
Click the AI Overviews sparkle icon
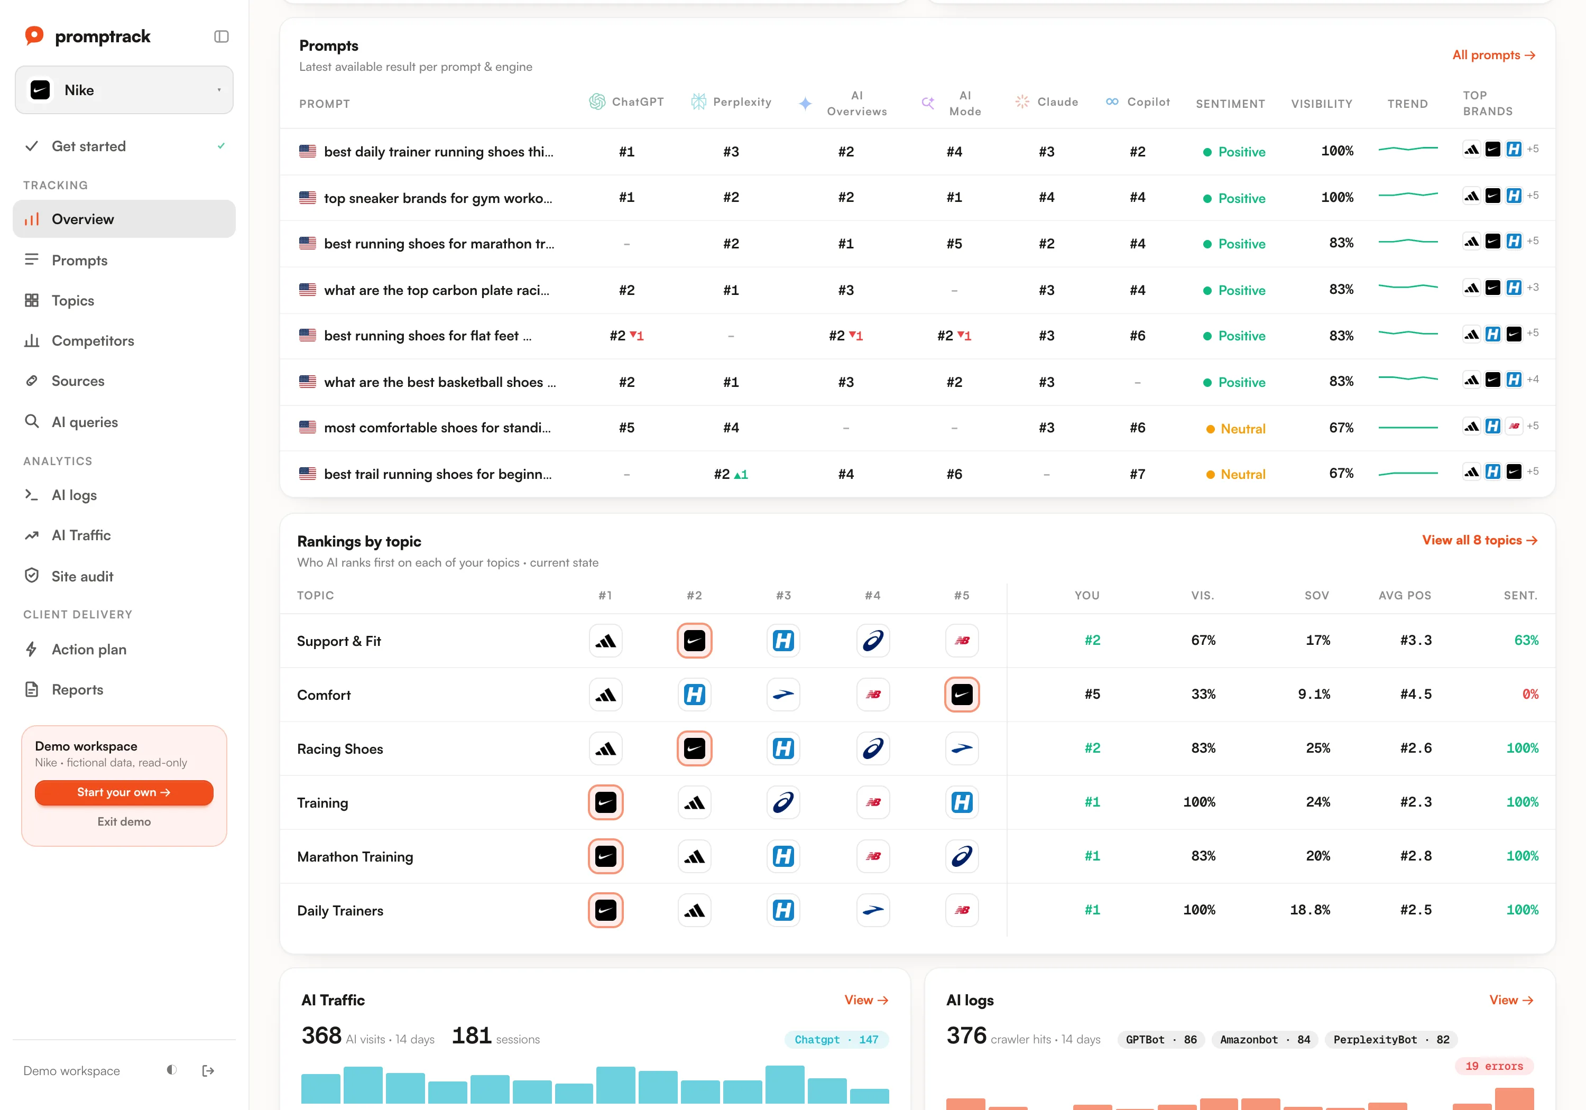(805, 104)
